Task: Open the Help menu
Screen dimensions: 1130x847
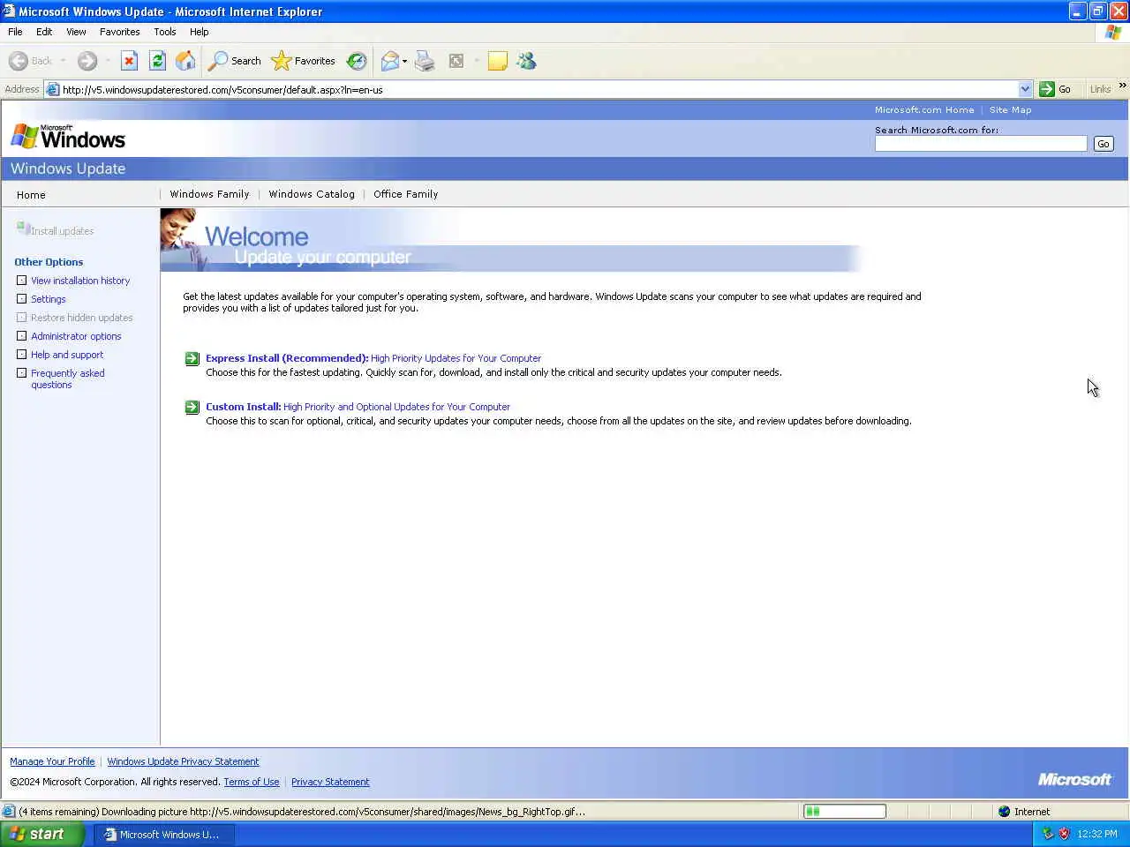Action: coord(199,32)
